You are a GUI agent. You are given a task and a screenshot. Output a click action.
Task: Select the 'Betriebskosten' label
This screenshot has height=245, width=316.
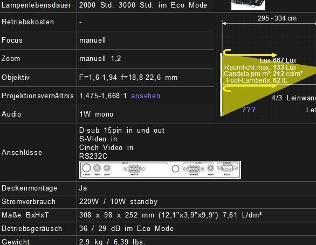click(28, 22)
